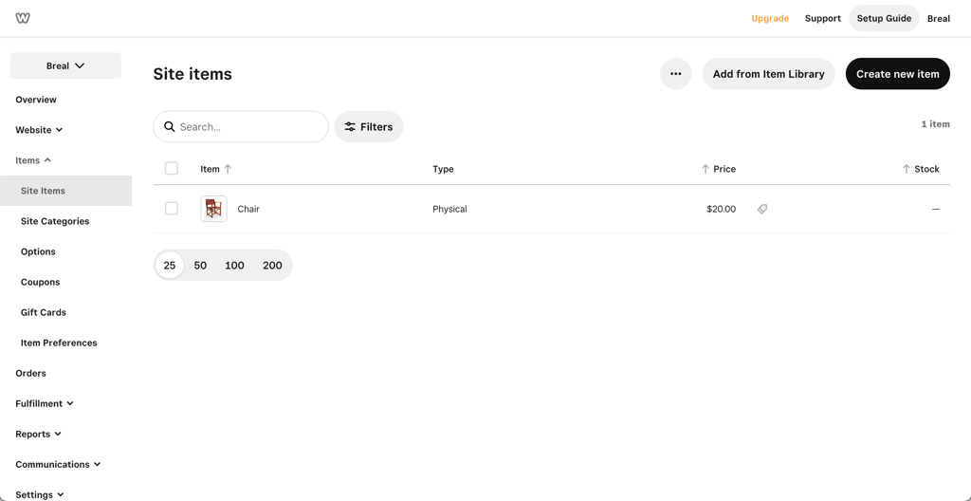Open the three-dot more actions menu
The height and width of the screenshot is (501, 971).
(675, 74)
